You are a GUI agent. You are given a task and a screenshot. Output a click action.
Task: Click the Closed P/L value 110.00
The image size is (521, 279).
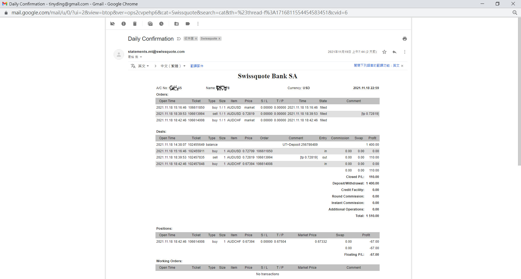[x=374, y=177]
